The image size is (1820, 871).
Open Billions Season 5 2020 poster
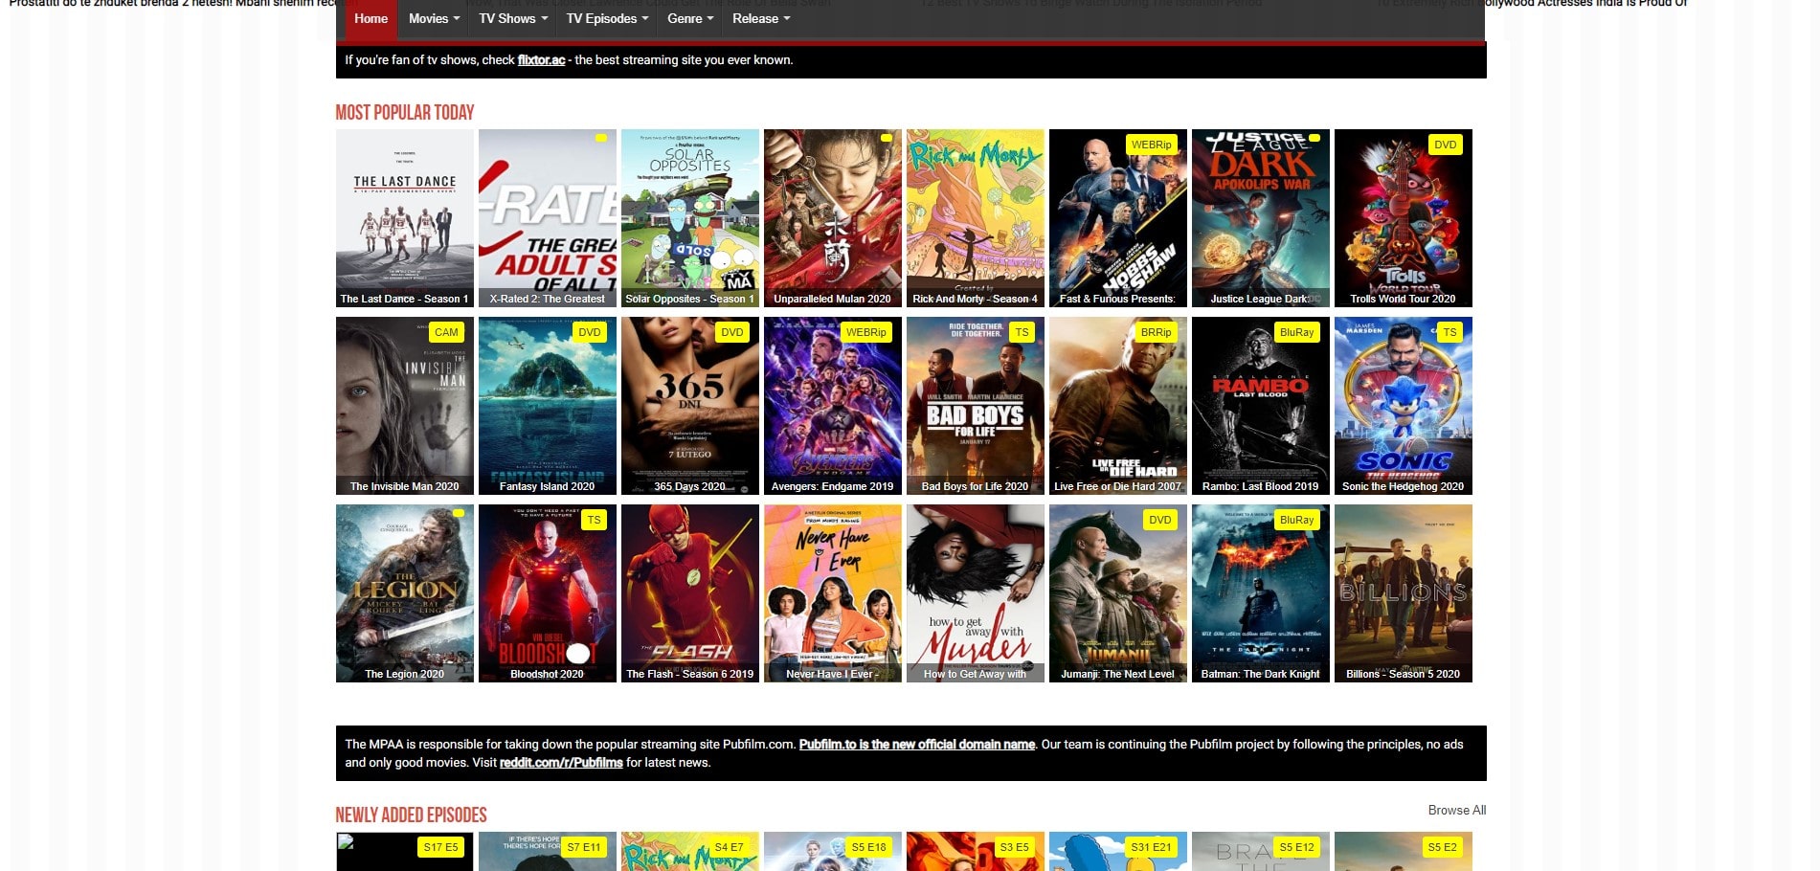click(x=1404, y=593)
